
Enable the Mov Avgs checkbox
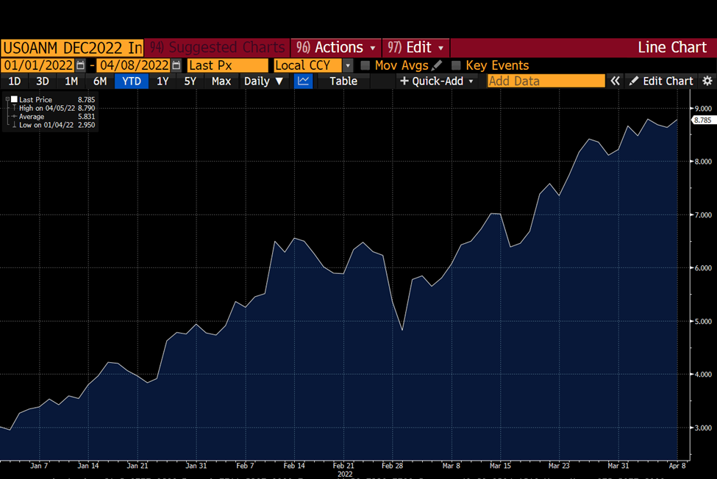365,65
